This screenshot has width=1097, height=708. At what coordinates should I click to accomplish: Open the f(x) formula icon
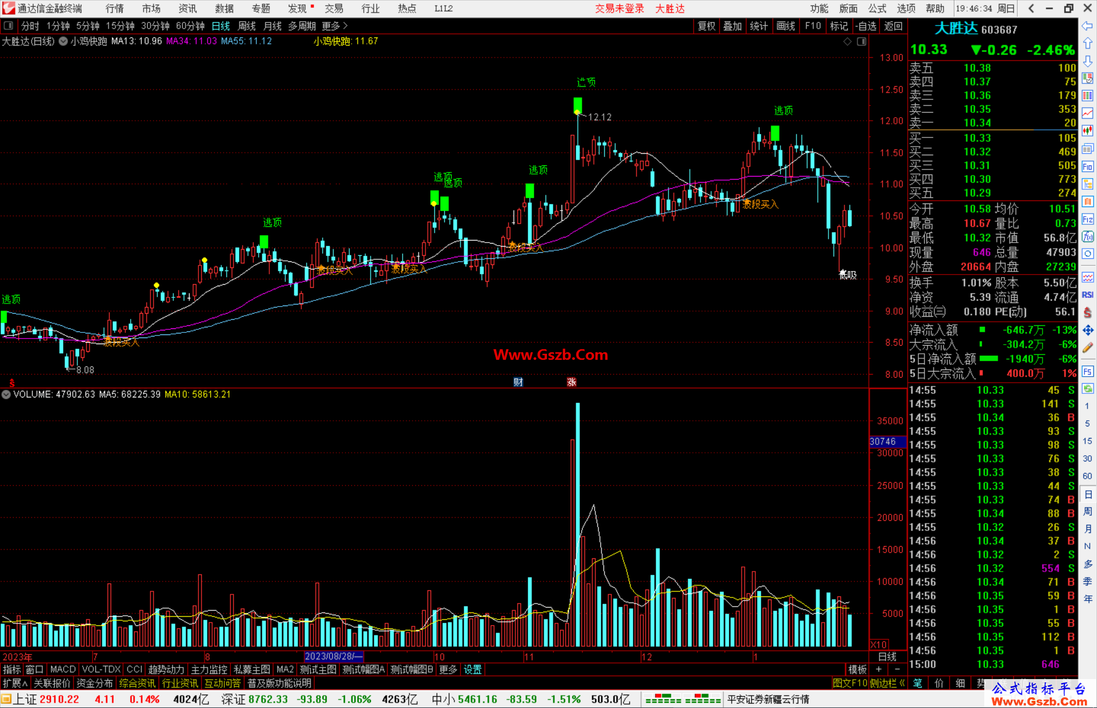[x=1087, y=237]
